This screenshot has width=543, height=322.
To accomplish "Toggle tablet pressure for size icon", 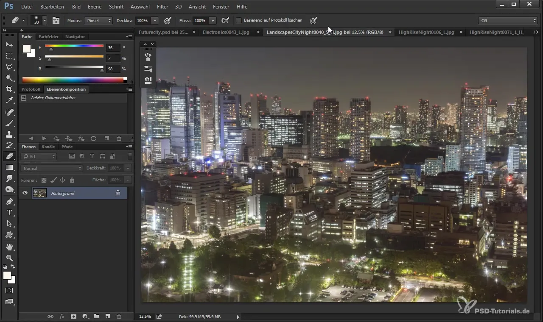I will [x=313, y=20].
